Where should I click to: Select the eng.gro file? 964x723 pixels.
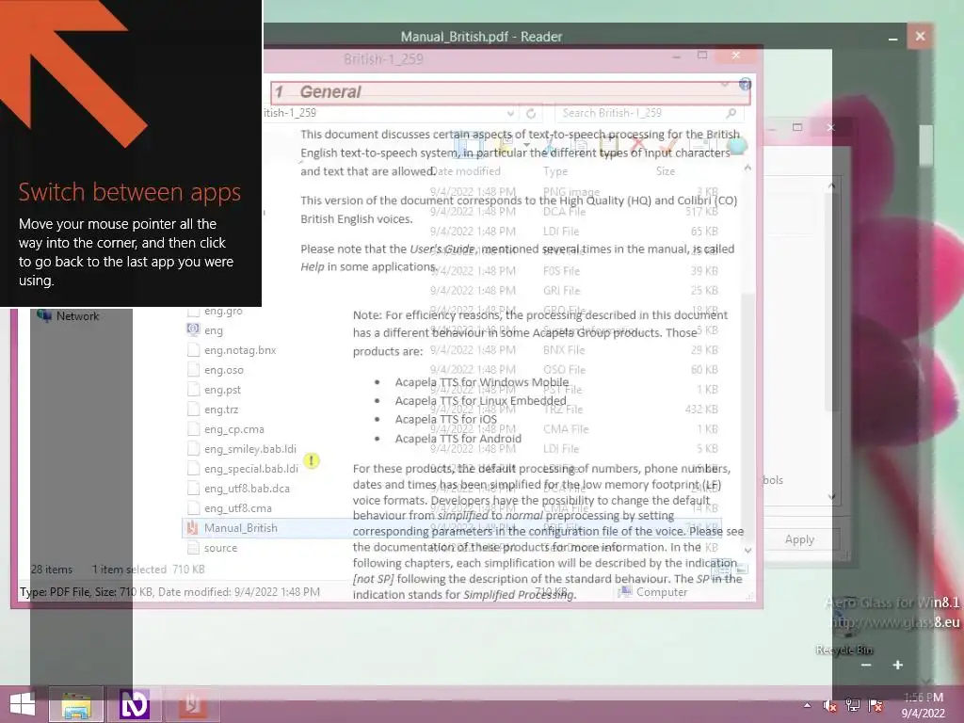click(223, 311)
